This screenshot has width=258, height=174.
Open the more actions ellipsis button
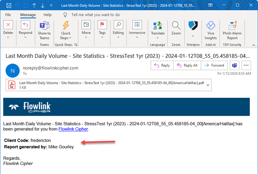pos(246,65)
